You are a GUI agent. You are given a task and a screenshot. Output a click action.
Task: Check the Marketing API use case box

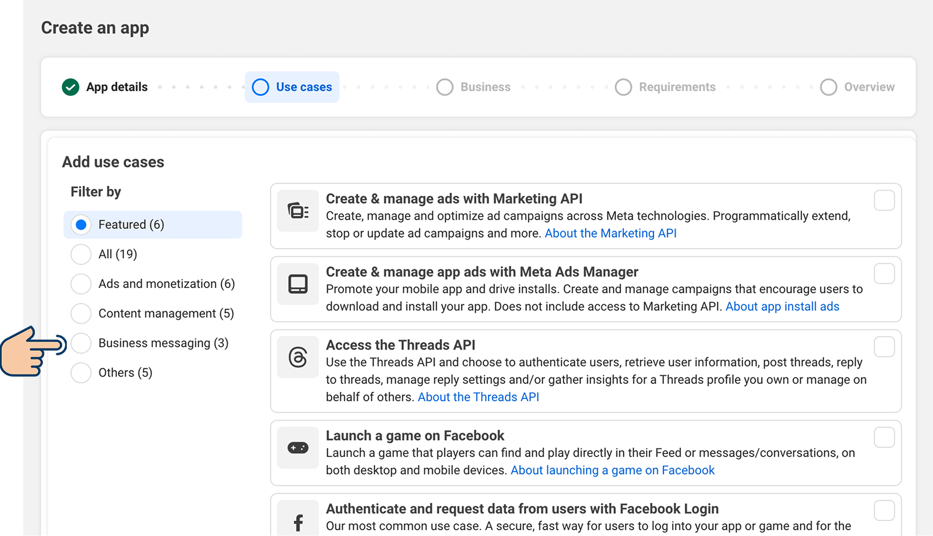[884, 200]
